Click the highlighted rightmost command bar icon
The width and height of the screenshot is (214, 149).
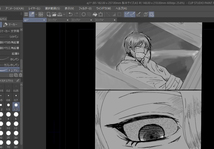pyautogui.click(x=151, y=14)
